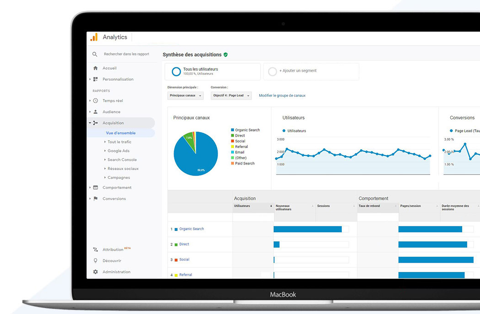
Task: Click the Audience person icon
Action: click(x=95, y=112)
